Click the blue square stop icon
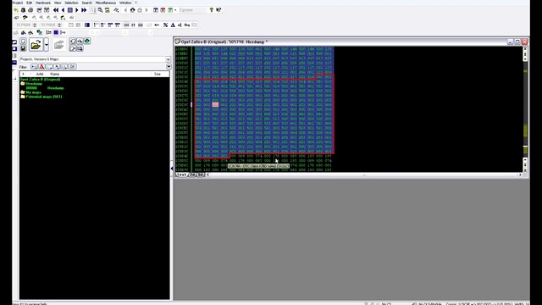Viewport: 542px width, 305px height. coord(69,10)
